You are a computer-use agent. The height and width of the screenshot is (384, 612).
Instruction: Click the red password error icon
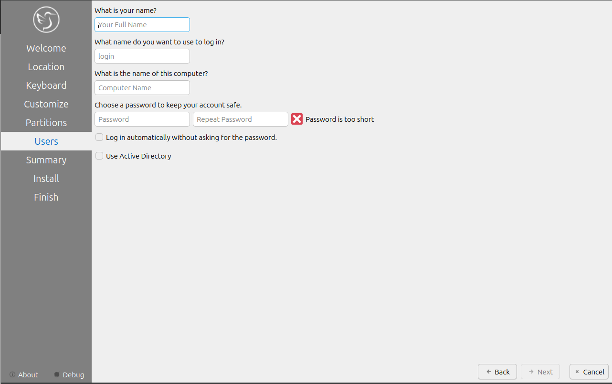297,119
